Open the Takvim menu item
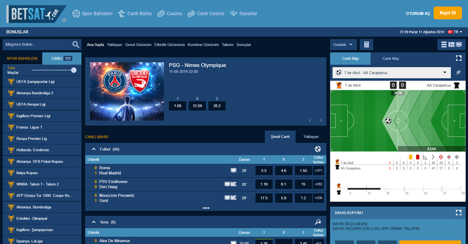The height and width of the screenshot is (244, 468). point(228,45)
